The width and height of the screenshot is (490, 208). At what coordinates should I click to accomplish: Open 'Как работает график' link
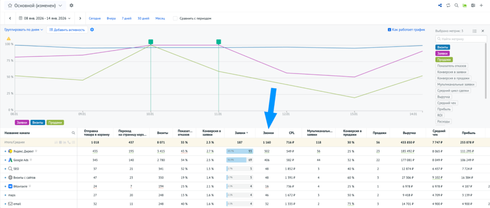pos(406,30)
